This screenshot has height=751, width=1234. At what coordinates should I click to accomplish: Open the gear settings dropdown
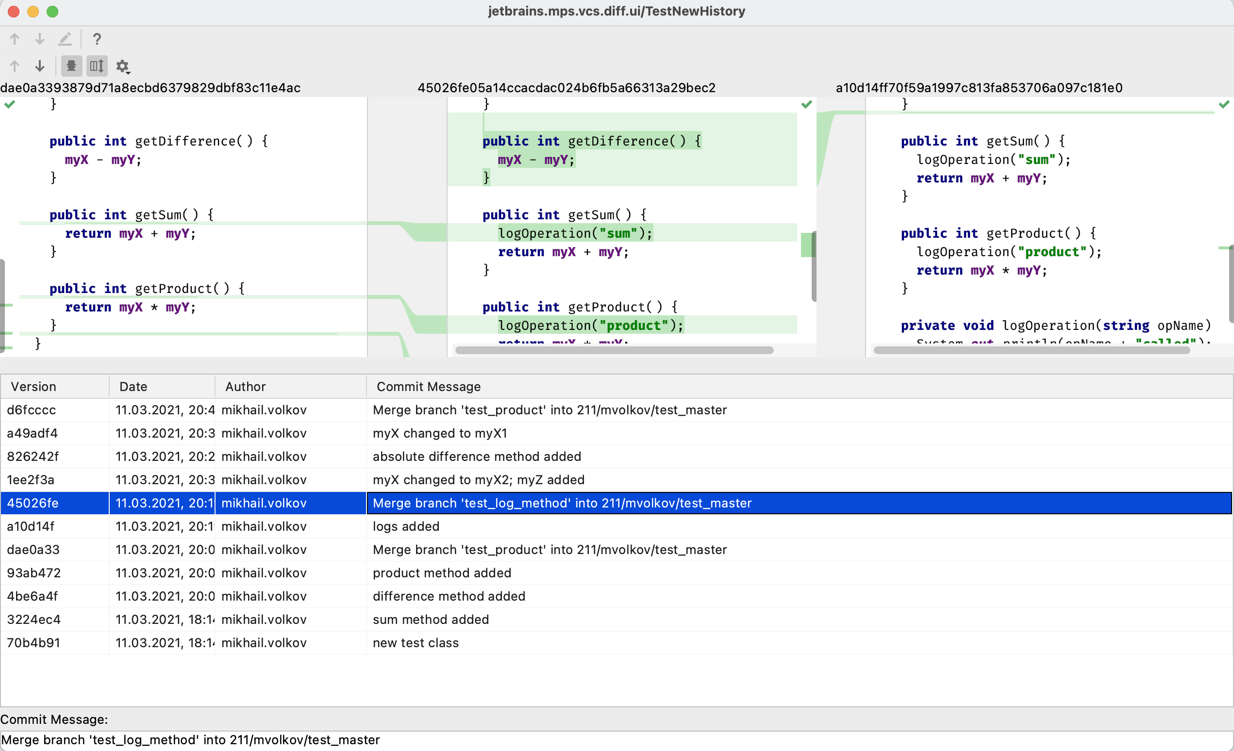click(x=123, y=66)
